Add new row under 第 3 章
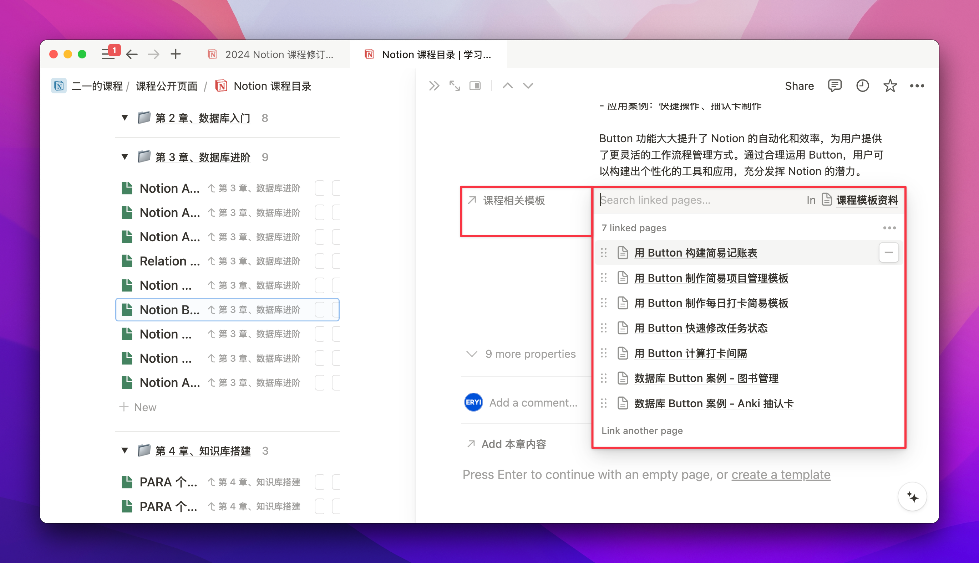The width and height of the screenshot is (979, 563). pos(138,407)
